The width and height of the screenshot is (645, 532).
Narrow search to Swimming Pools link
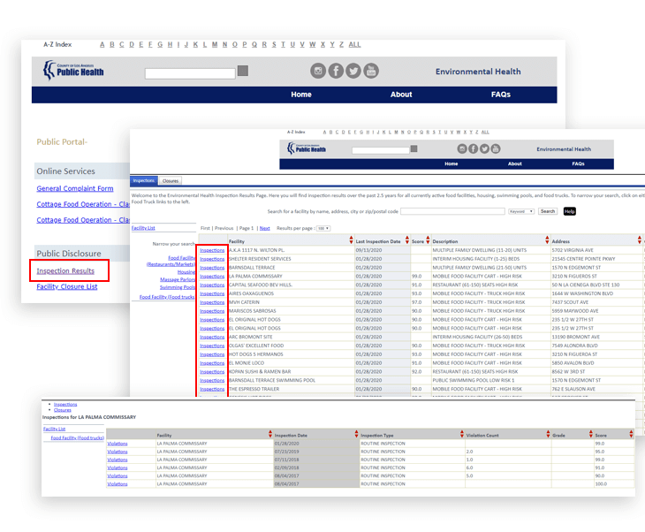click(178, 287)
